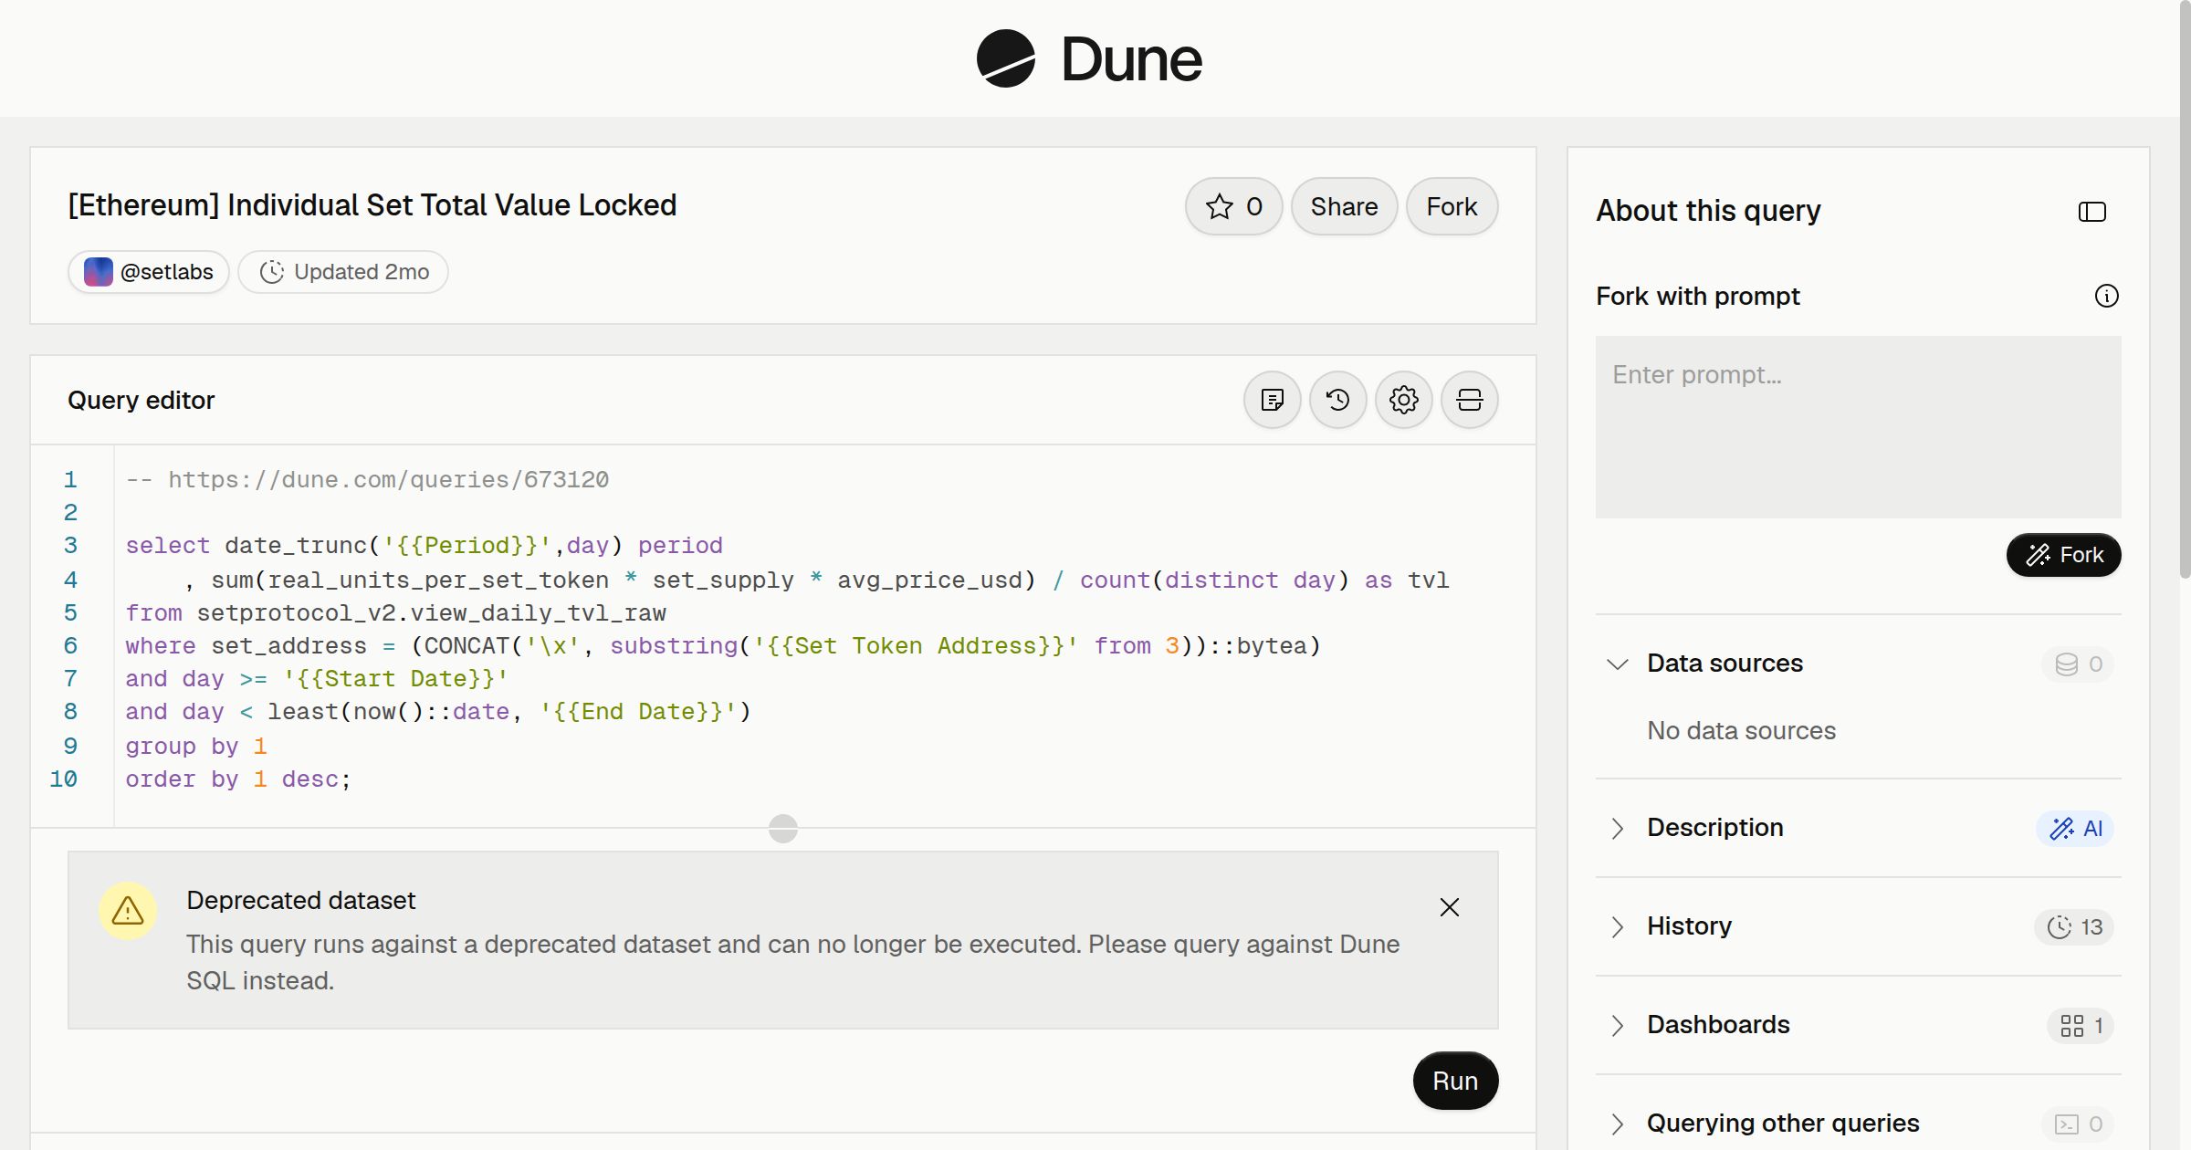This screenshot has height=1150, width=2191.
Task: Click the data sources count badge
Action: [x=2078, y=664]
